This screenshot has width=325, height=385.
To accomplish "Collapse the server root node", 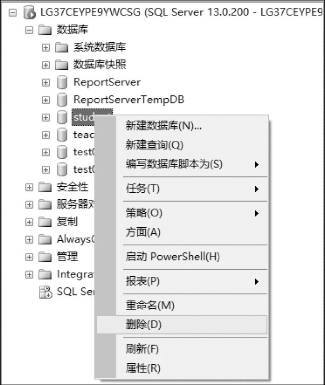I will (x=13, y=13).
